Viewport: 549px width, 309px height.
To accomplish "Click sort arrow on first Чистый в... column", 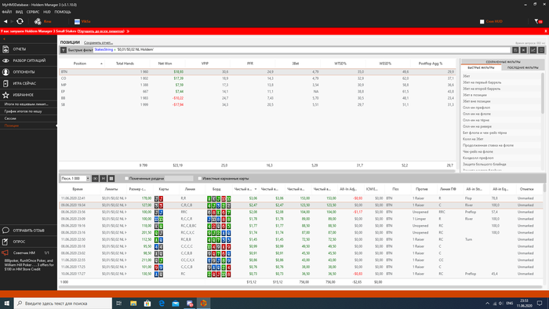I will pos(255,189).
